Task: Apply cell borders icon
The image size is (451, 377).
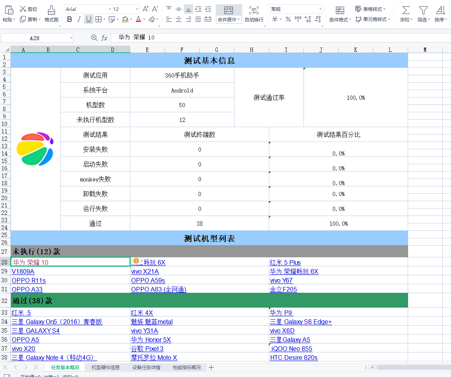Action: click(98, 19)
